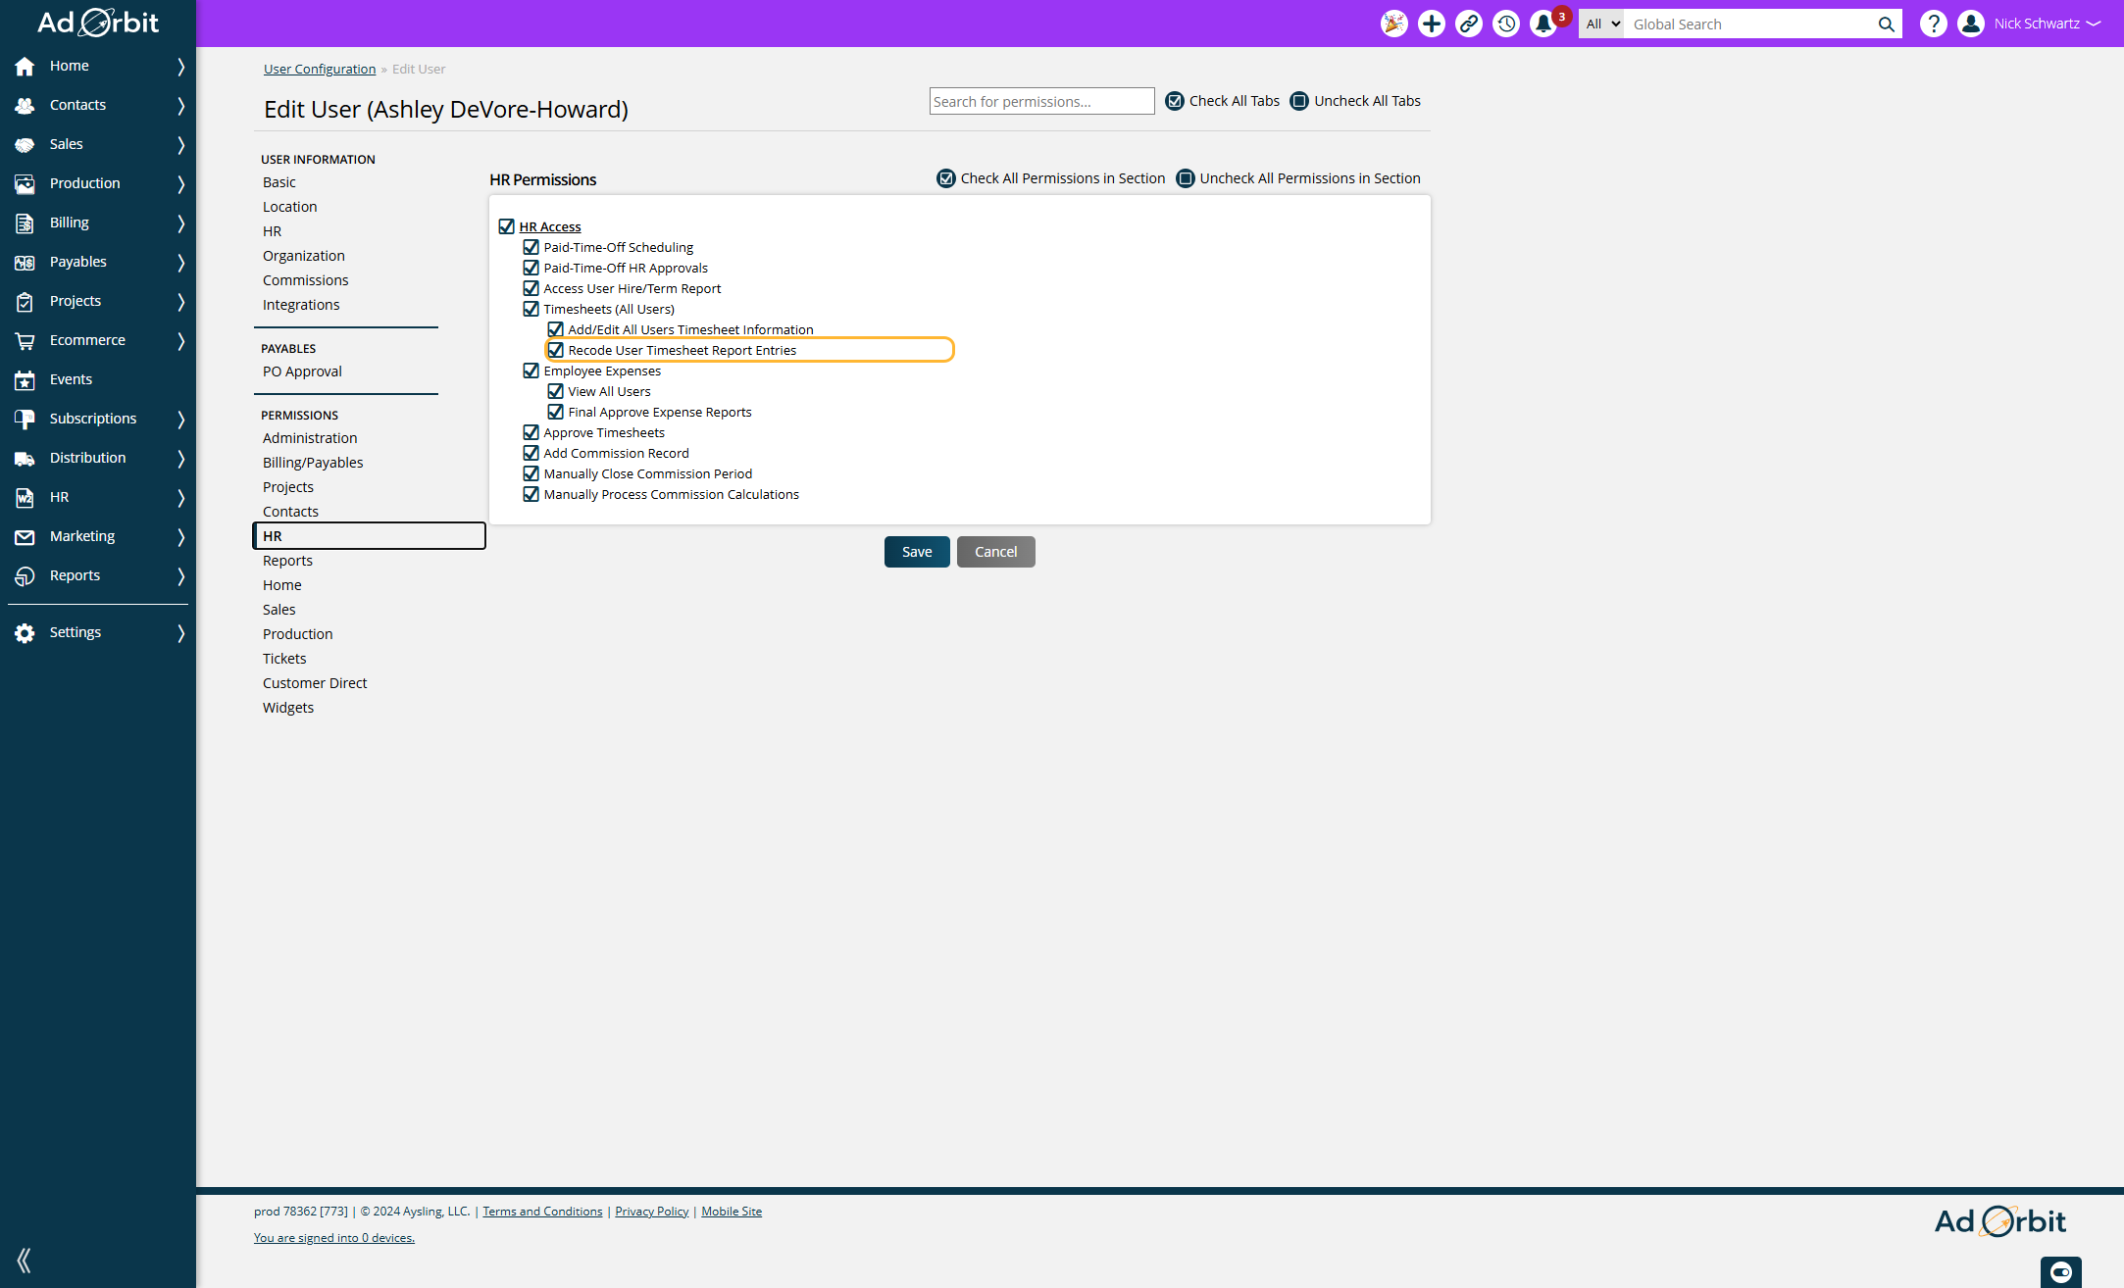
Task: Toggle Manually Close Commission Period checkbox
Action: coord(531,473)
